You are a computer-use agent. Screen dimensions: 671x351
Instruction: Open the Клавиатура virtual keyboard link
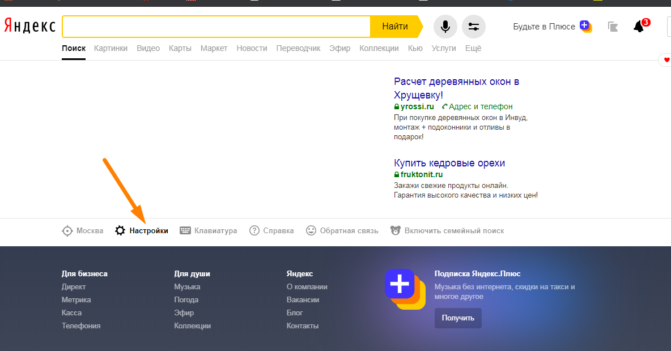[216, 230]
